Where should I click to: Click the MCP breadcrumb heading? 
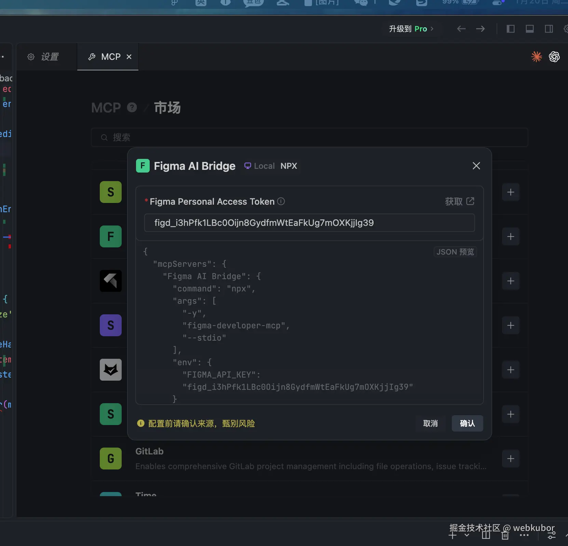(x=106, y=108)
